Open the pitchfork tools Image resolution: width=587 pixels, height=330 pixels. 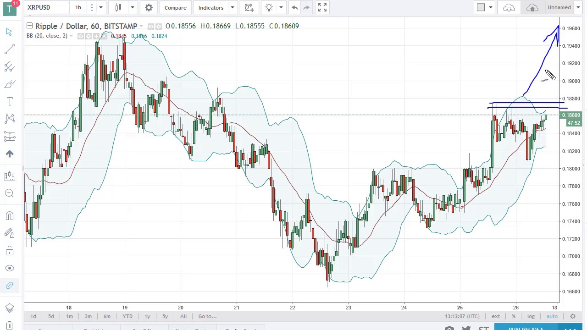9,67
